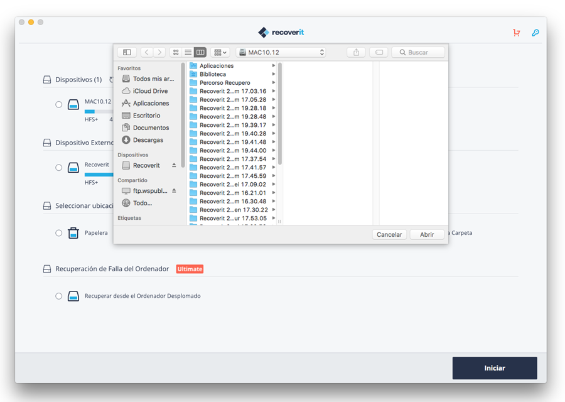Image resolution: width=565 pixels, height=402 pixels.
Task: Click the file column scrollbar
Action: [x=279, y=114]
